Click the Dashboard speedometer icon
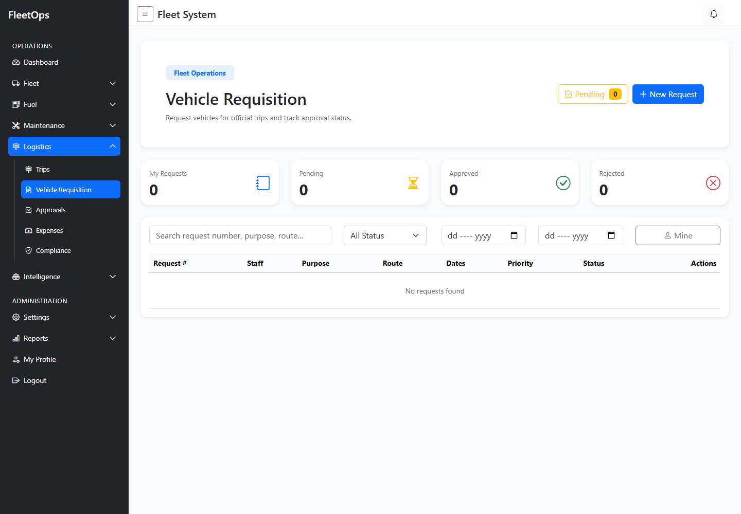The width and height of the screenshot is (741, 514). click(x=16, y=62)
